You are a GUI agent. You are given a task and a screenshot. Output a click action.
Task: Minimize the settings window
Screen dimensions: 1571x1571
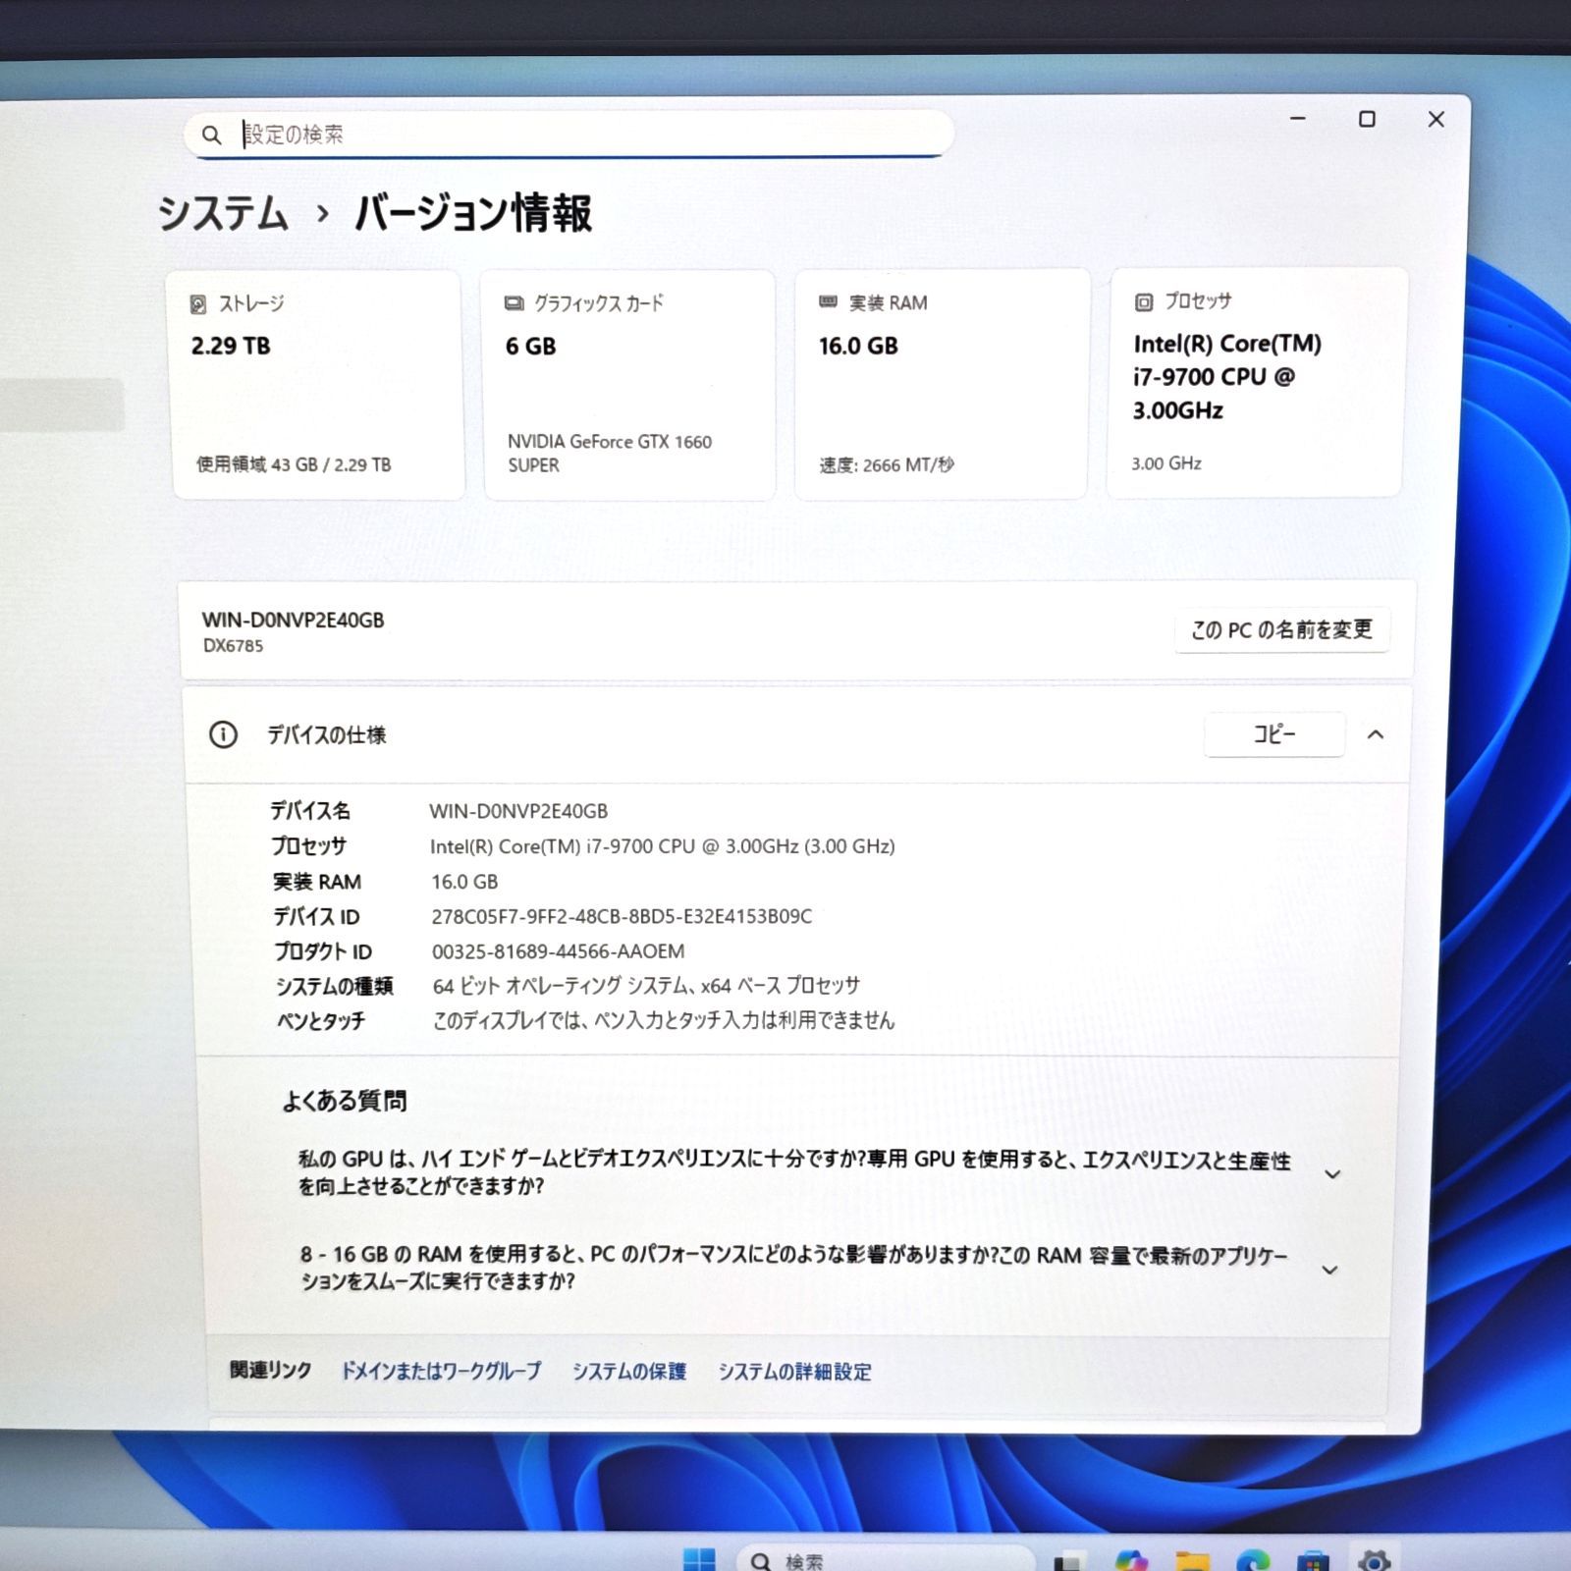click(x=1298, y=119)
